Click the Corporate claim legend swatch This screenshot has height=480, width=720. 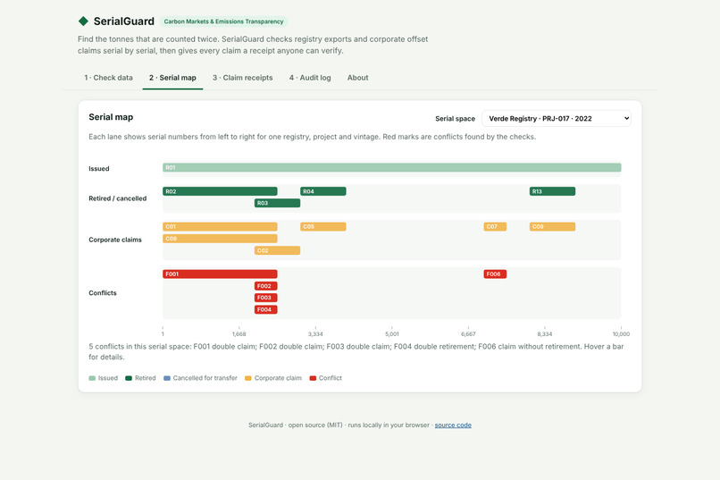[248, 378]
